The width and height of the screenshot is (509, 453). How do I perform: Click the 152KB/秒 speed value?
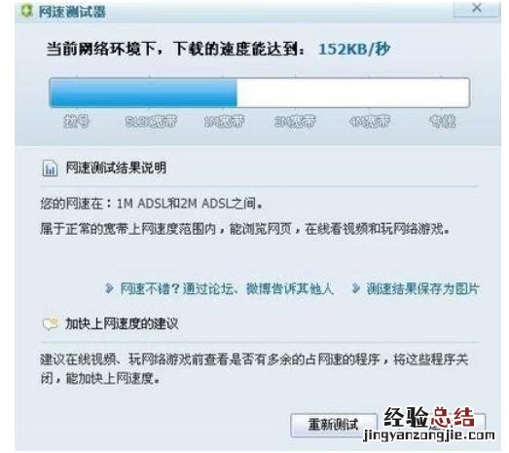(x=354, y=50)
